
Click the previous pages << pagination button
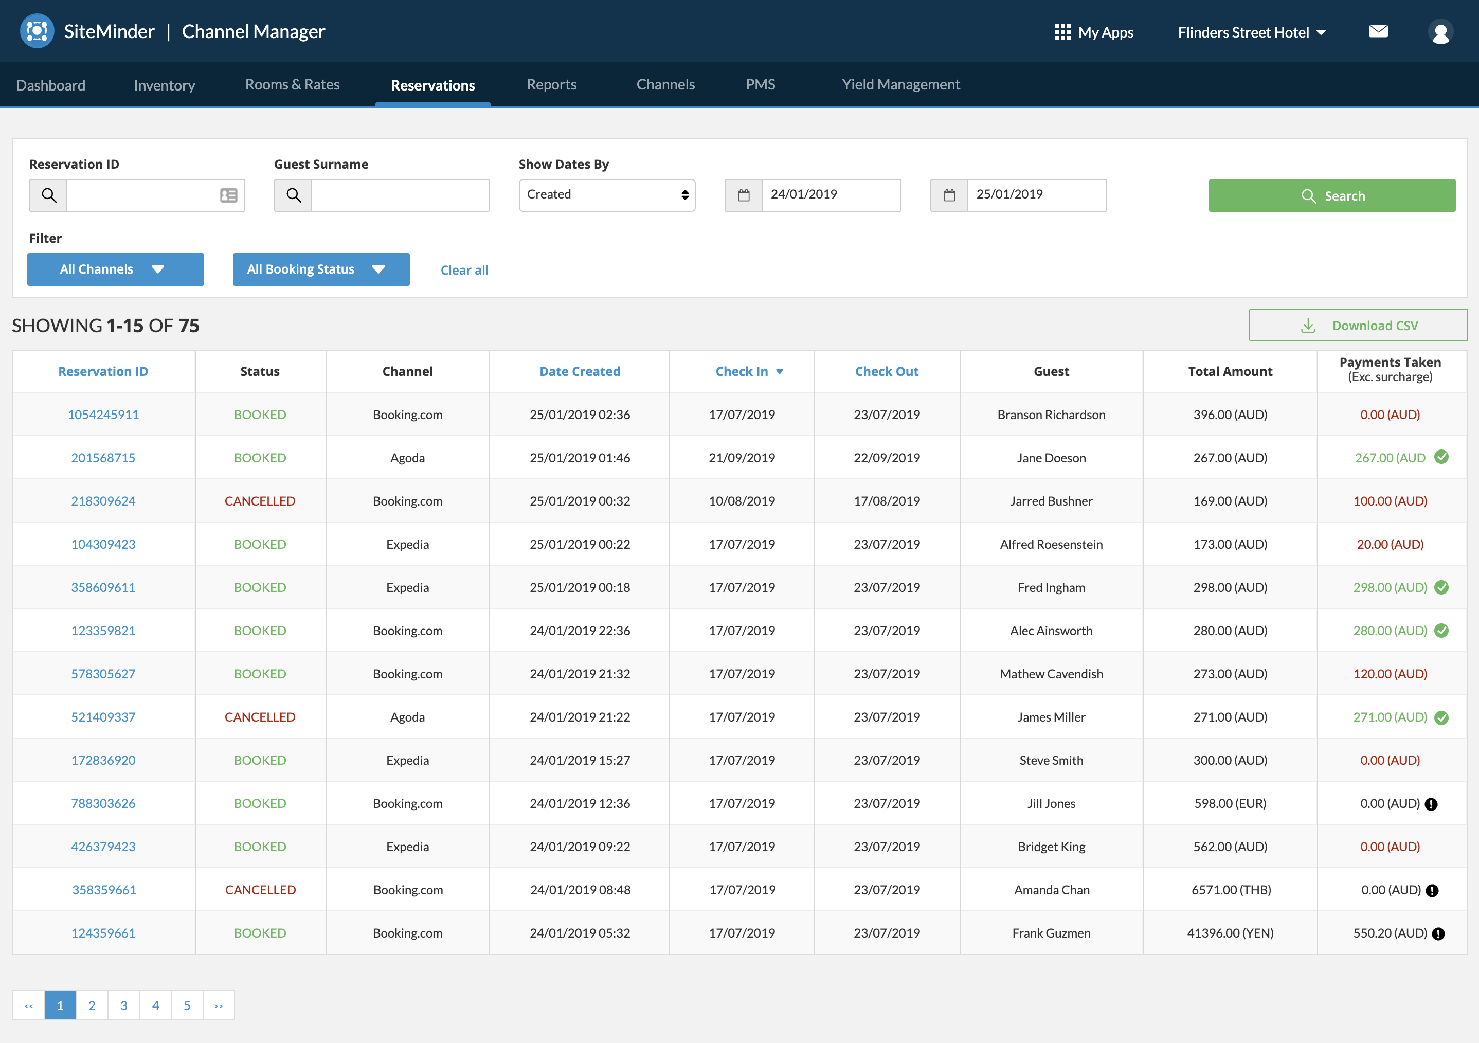[x=28, y=1005]
